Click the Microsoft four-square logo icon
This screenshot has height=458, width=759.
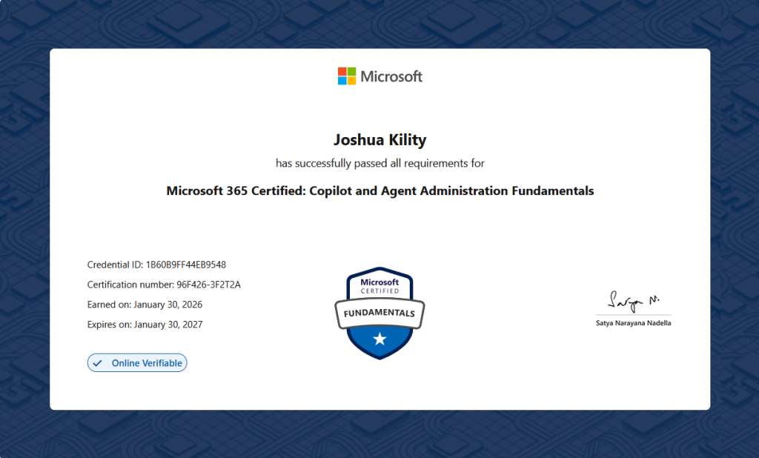click(347, 76)
